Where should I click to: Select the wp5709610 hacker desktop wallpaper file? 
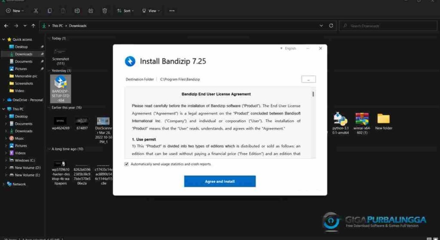[61, 172]
